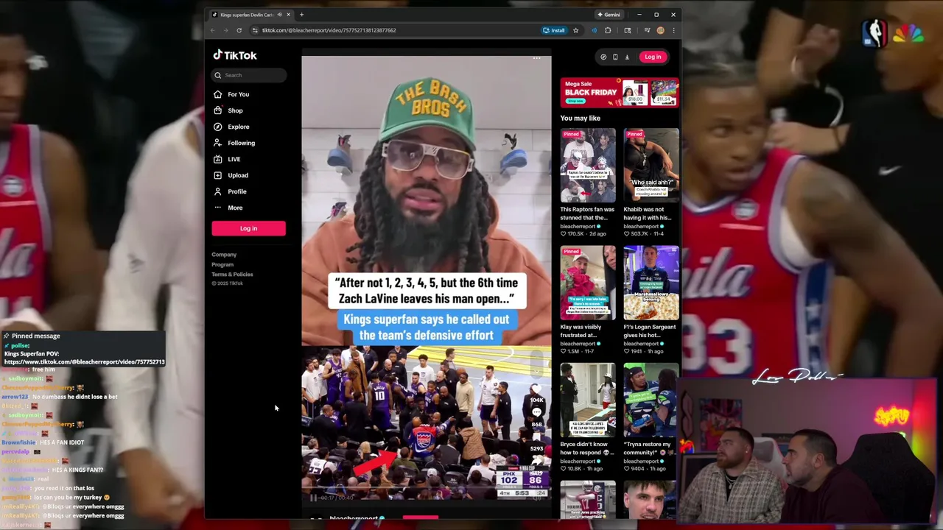Open the video three-dots options menu
943x530 pixels.
537,57
